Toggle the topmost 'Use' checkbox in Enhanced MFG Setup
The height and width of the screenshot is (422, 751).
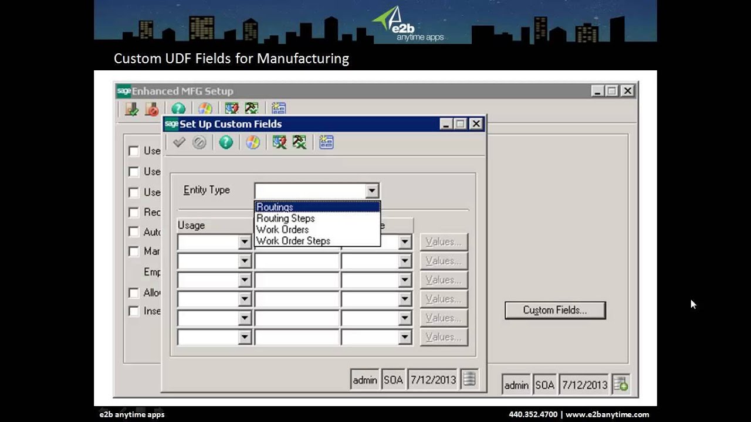134,151
